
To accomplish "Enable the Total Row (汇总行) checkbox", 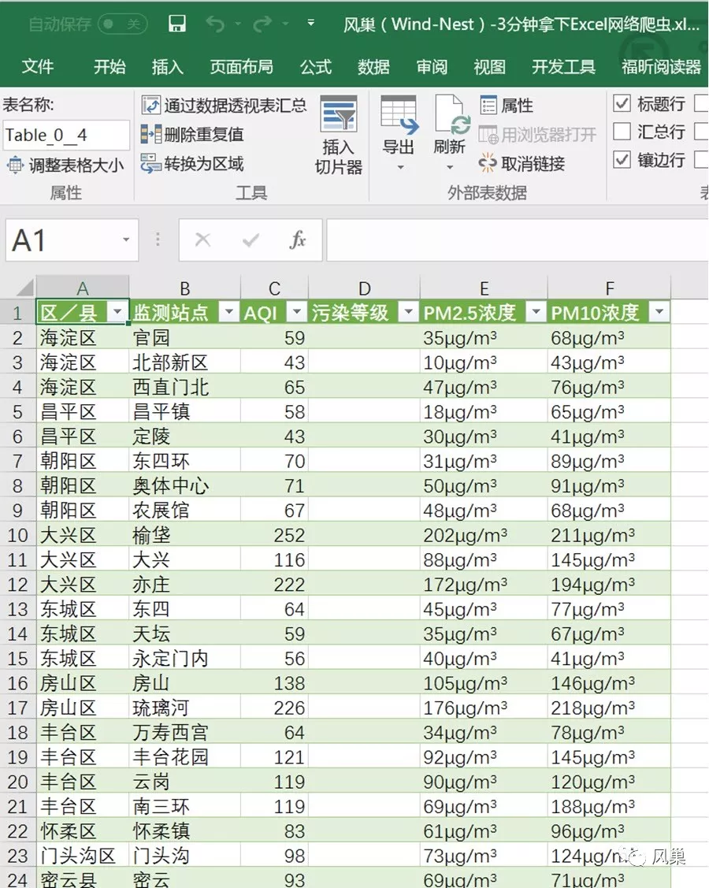I will click(622, 132).
